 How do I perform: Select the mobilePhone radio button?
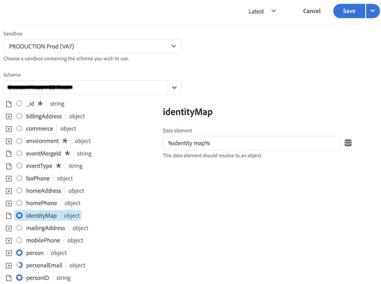[19, 240]
